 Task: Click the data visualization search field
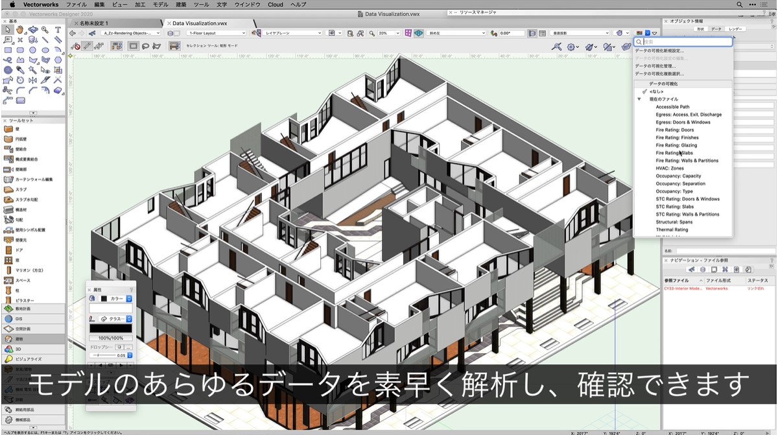coord(683,41)
